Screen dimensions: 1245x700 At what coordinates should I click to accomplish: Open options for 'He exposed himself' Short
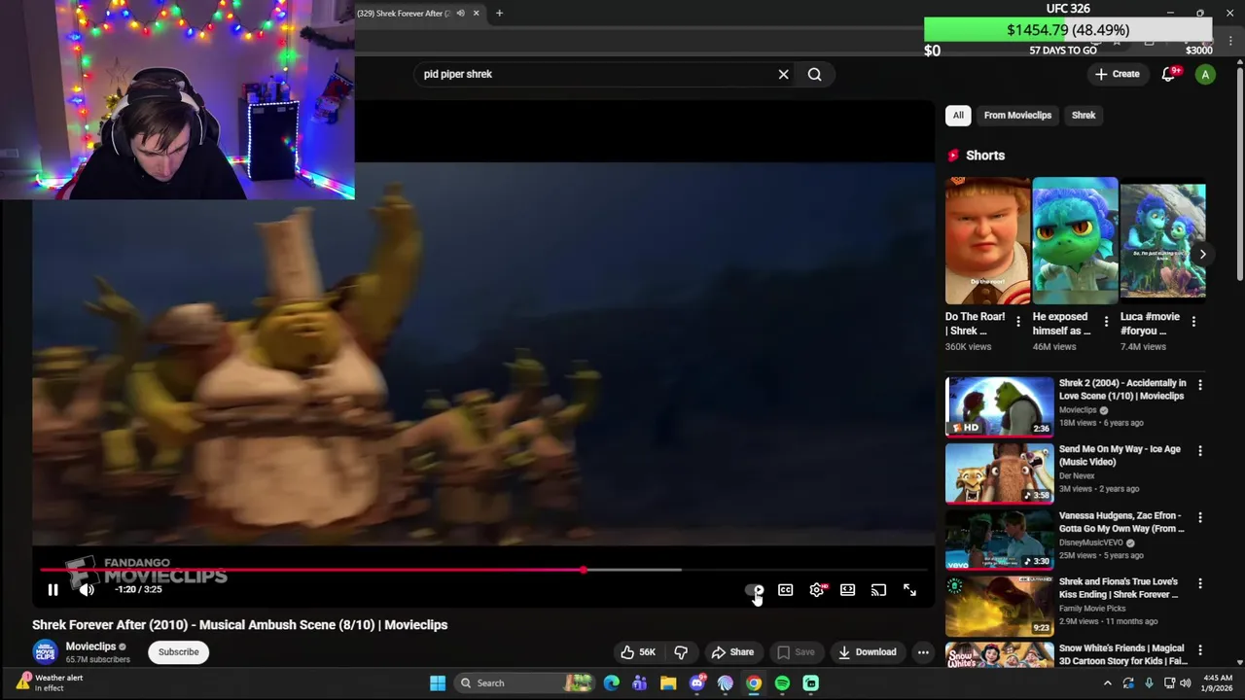[1106, 322]
